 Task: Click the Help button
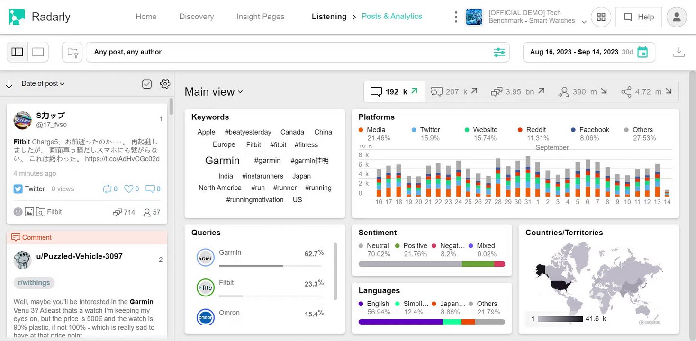tap(639, 17)
